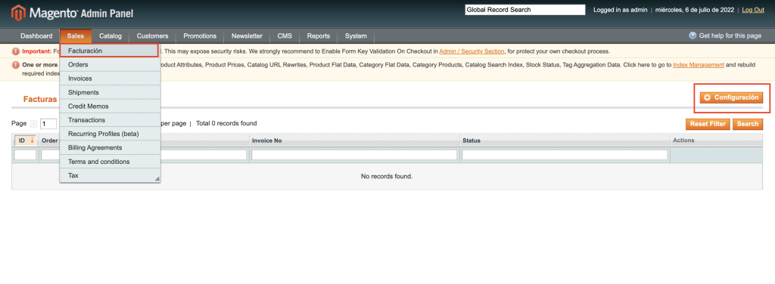This screenshot has height=284, width=775.
Task: Select Facturación in the Sales dropdown
Action: coord(110,51)
